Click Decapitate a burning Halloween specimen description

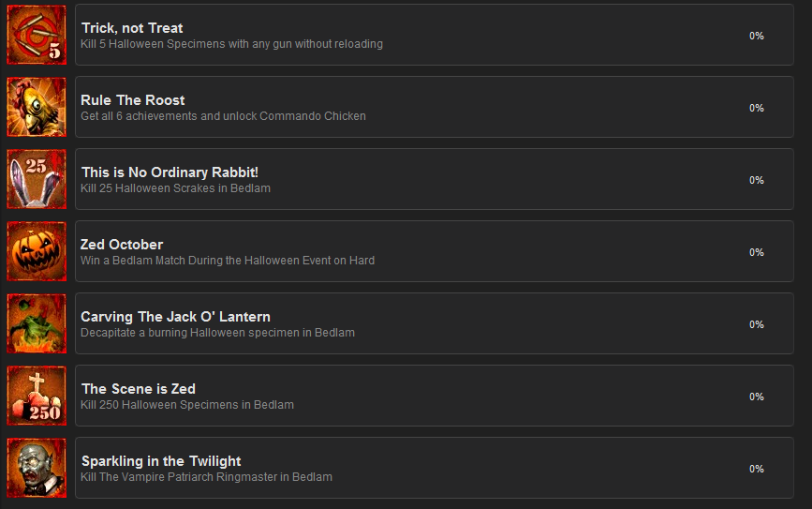[217, 333]
